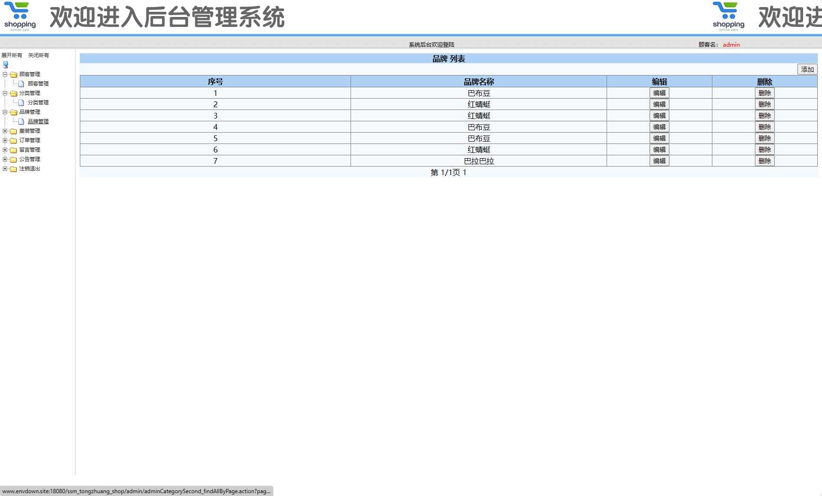
Task: Click 删除 for brand 巴拉巴拉
Action: 765,160
